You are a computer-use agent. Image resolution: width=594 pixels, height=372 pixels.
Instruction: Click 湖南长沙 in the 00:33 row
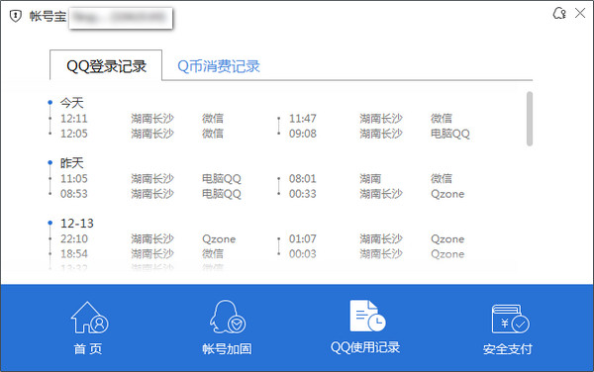(381, 194)
